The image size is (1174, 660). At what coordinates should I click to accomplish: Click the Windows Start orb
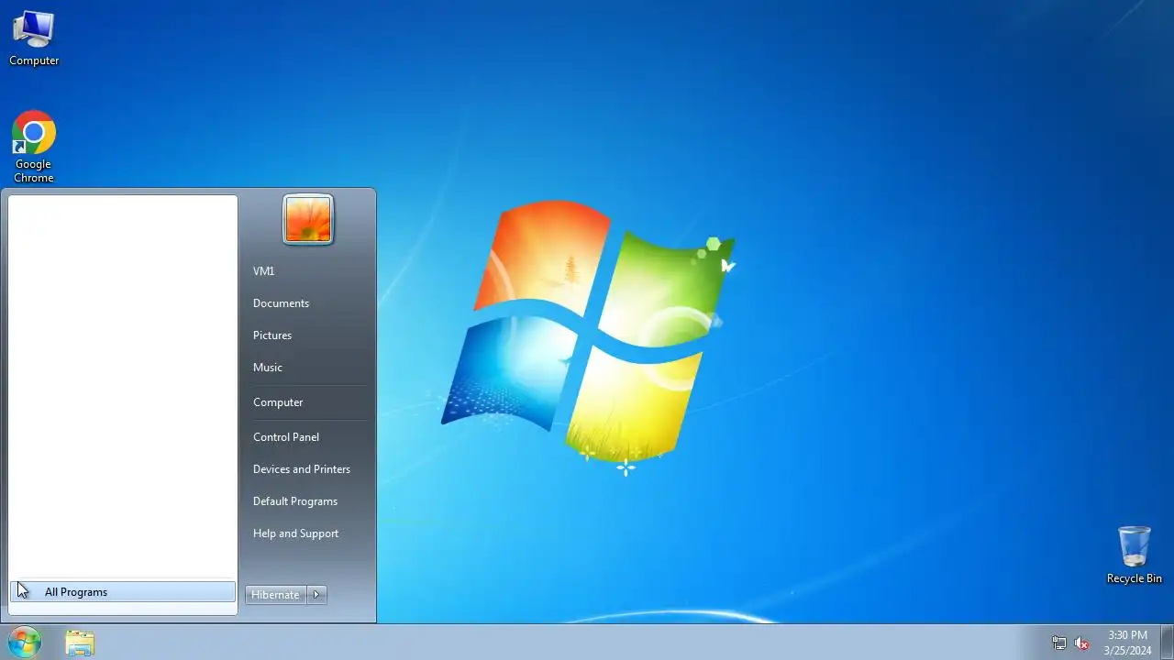24,642
